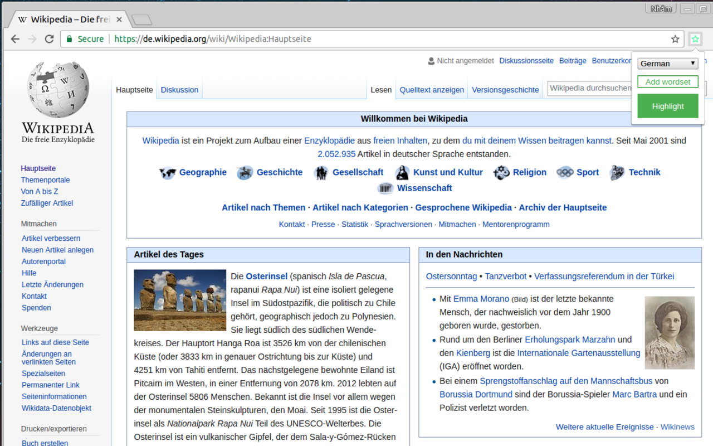Click the browser forward arrow

(32, 39)
